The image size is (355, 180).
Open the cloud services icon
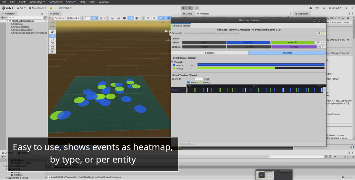click(x=311, y=8)
